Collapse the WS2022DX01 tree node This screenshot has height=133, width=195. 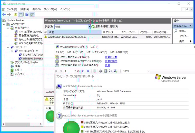coord(4,24)
